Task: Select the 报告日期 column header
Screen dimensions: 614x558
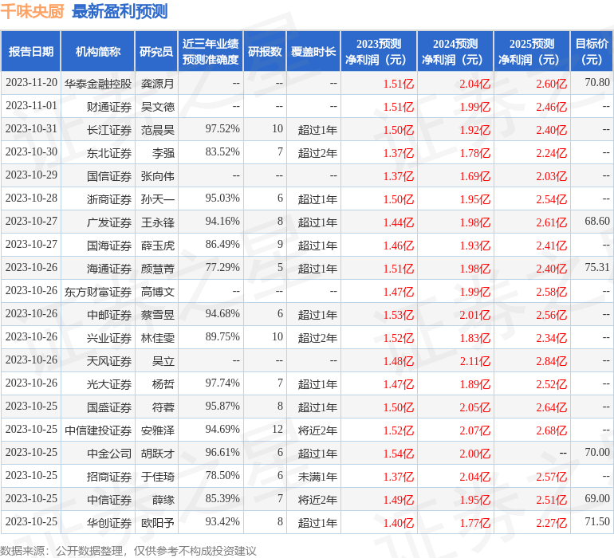Action: (31, 51)
